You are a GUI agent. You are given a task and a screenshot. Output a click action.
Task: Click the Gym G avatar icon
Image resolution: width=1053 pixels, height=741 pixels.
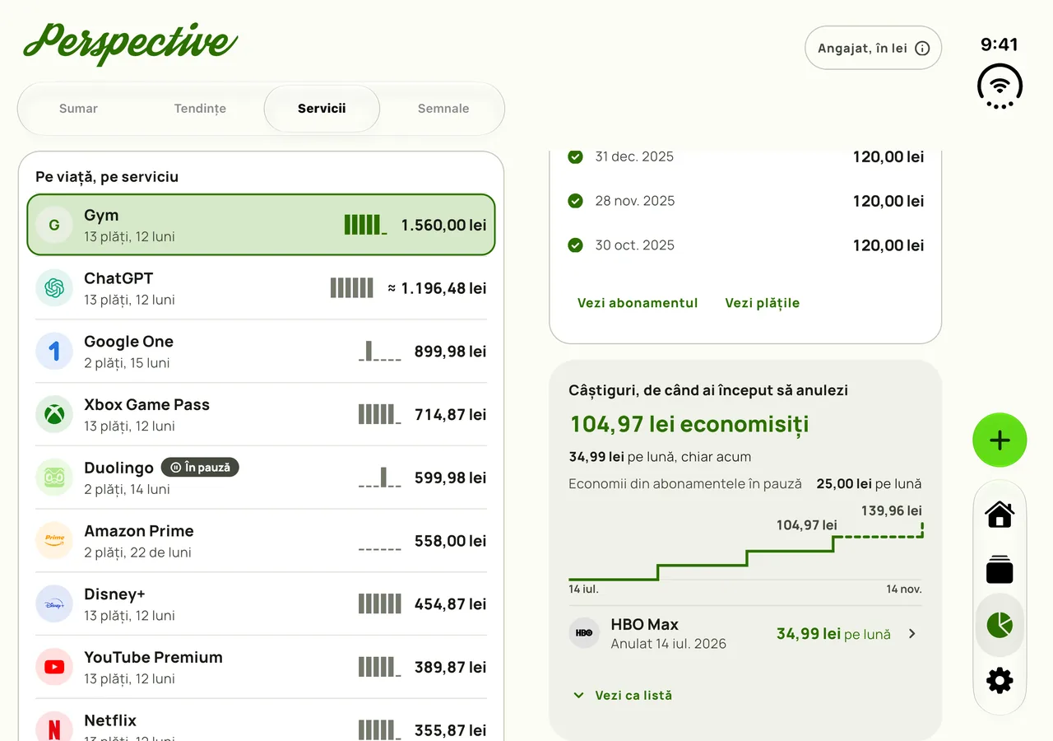(x=54, y=225)
